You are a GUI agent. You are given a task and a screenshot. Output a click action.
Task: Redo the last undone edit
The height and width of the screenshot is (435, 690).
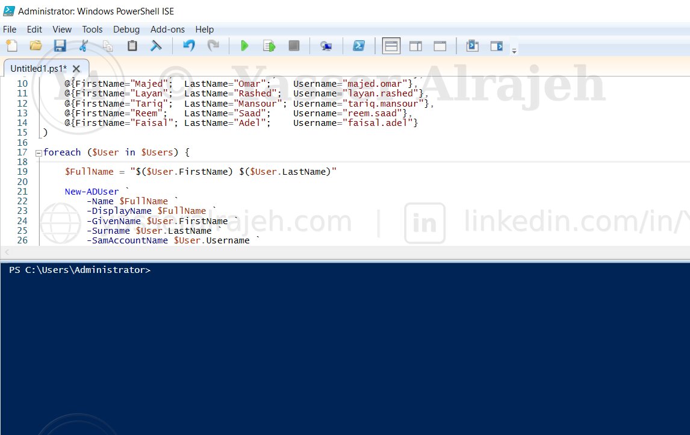pos(213,46)
